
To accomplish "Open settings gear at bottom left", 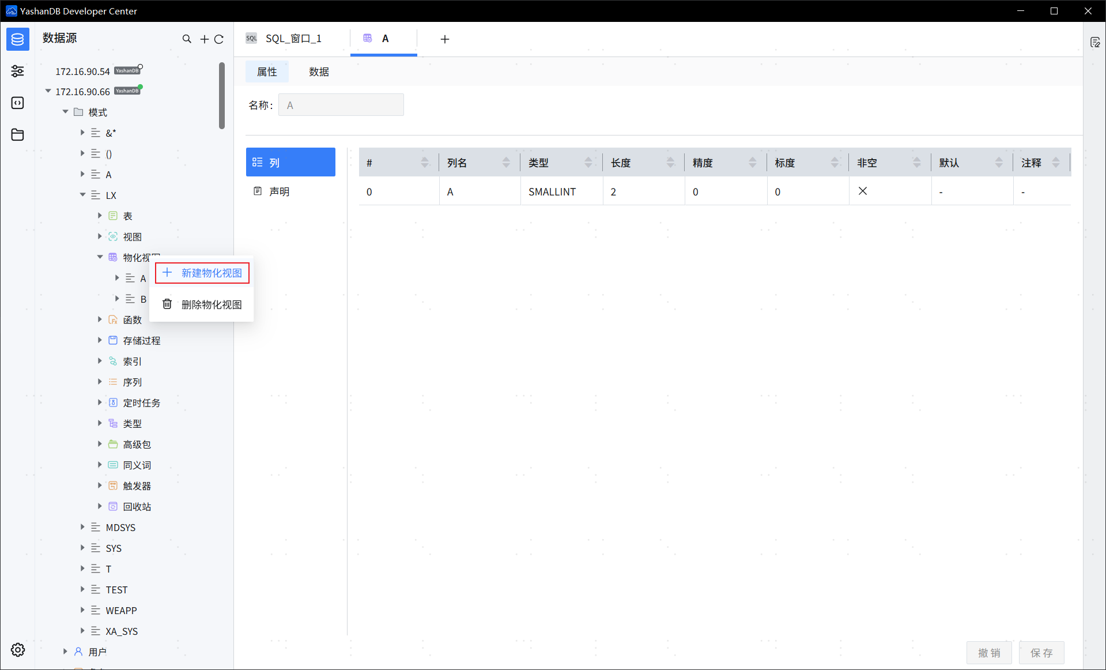I will pos(18,650).
